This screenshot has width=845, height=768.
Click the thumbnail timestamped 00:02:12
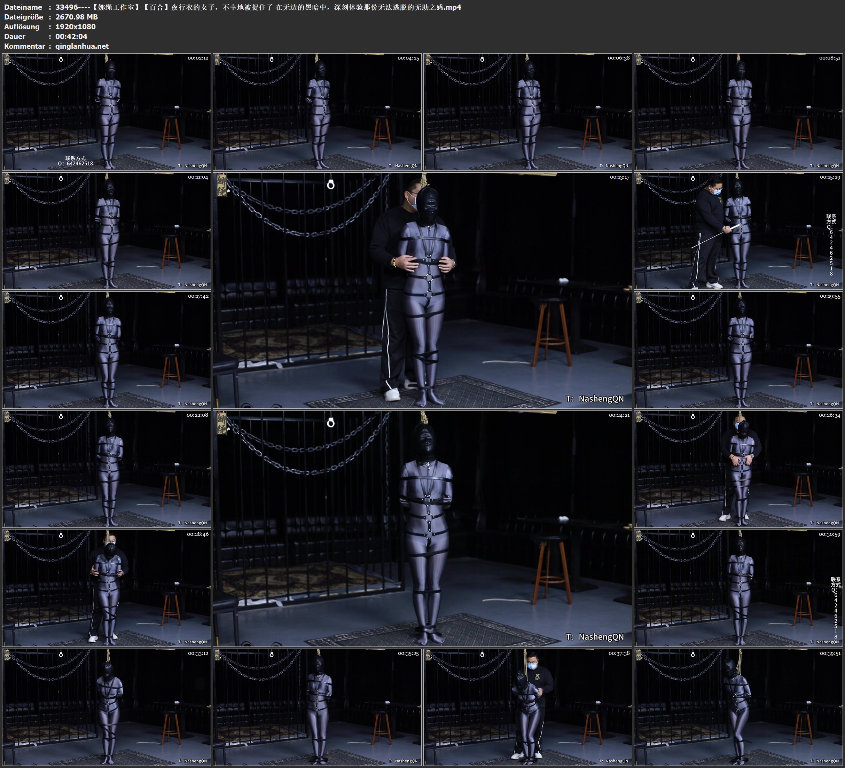[x=107, y=112]
